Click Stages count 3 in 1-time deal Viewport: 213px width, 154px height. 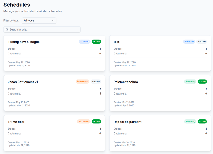pos(100,129)
